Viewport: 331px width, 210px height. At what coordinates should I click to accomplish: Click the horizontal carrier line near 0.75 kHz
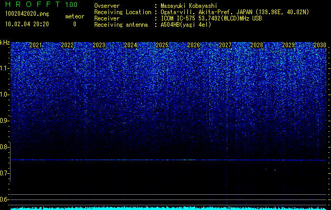pos(168,160)
